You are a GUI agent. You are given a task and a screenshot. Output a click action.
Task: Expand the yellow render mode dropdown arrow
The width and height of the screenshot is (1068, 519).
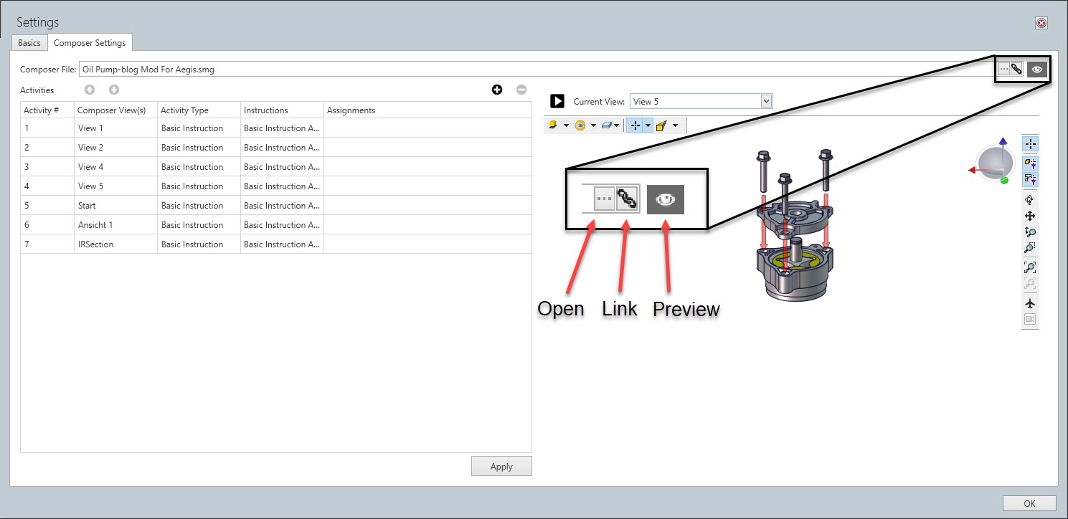(566, 125)
